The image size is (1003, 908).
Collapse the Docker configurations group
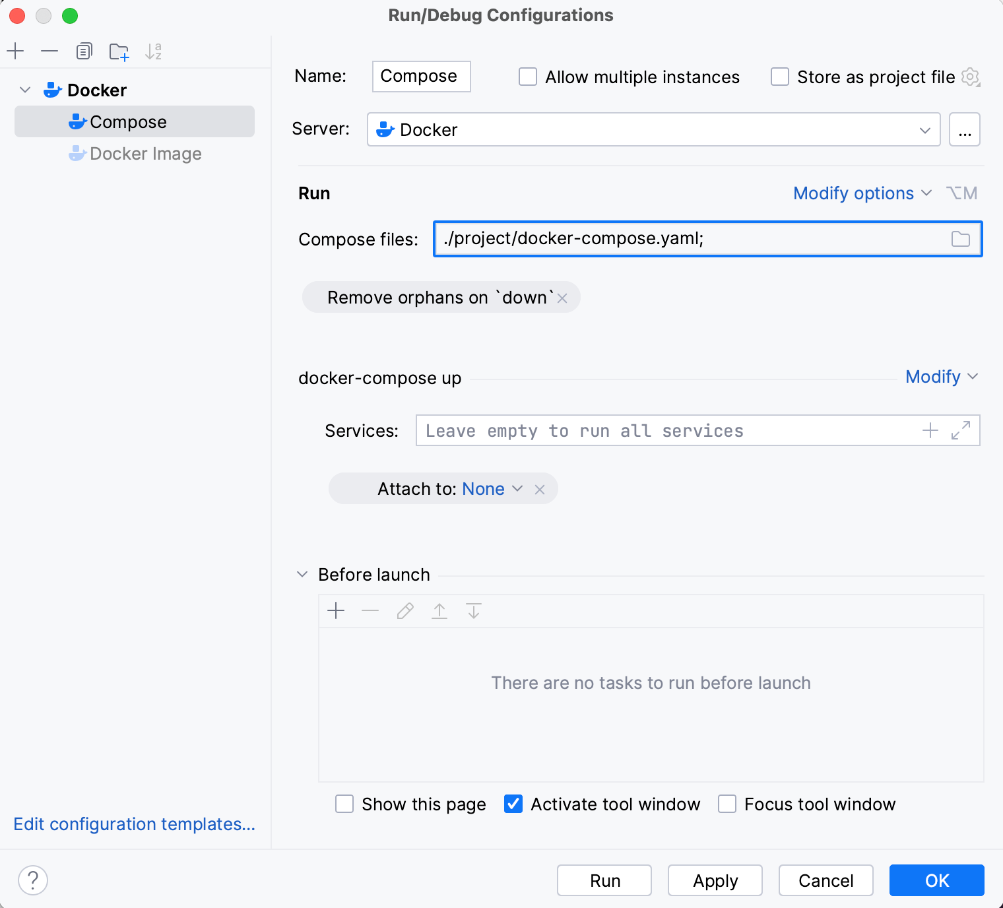click(24, 90)
